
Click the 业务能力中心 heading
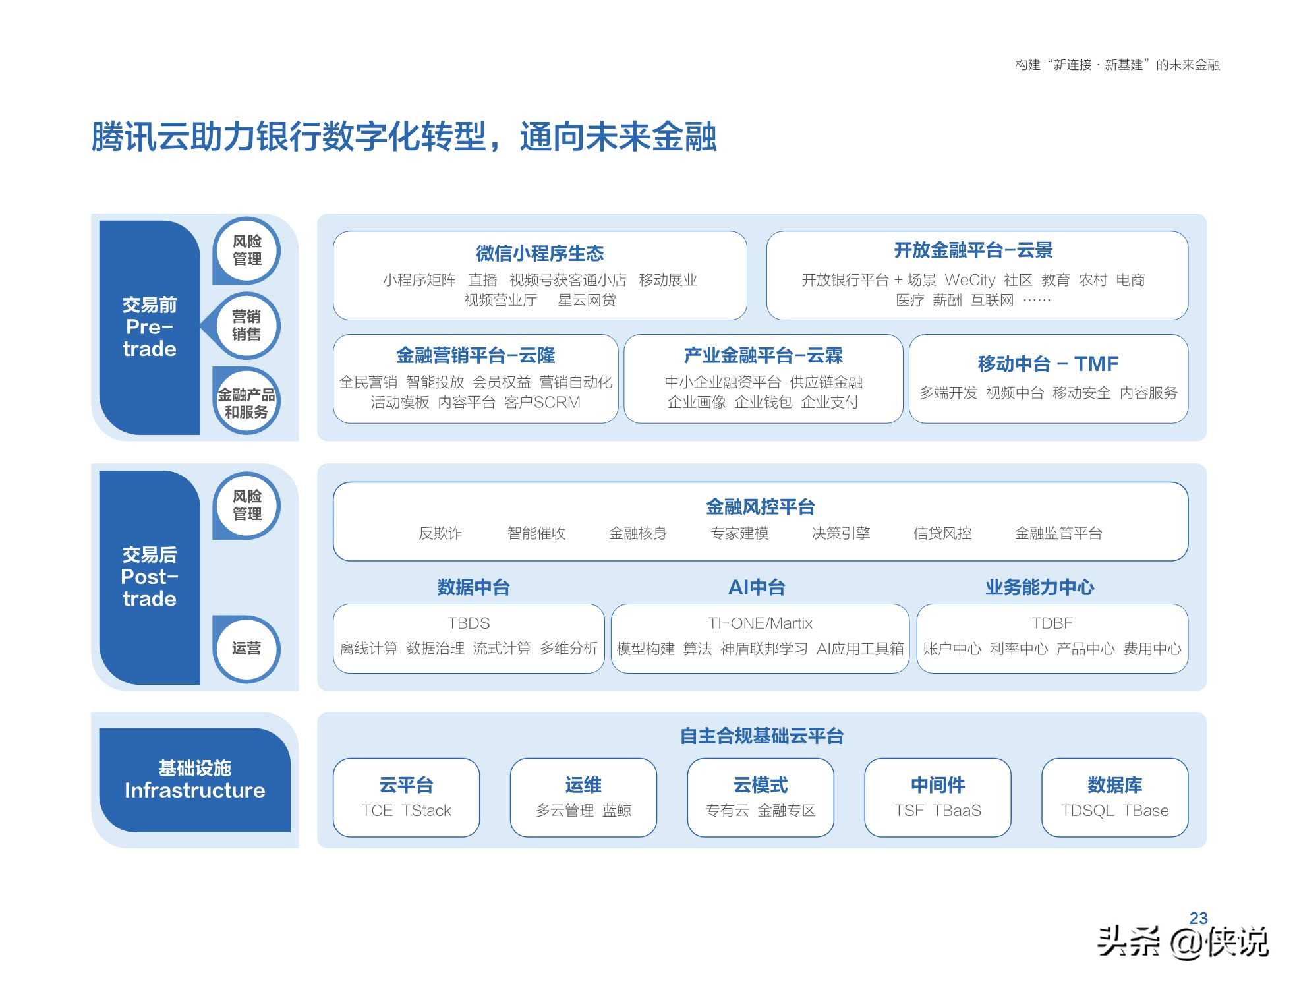click(1040, 587)
